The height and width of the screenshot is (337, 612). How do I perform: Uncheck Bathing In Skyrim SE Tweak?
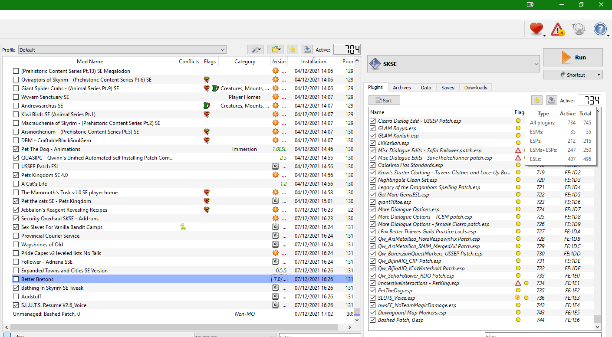(x=16, y=288)
